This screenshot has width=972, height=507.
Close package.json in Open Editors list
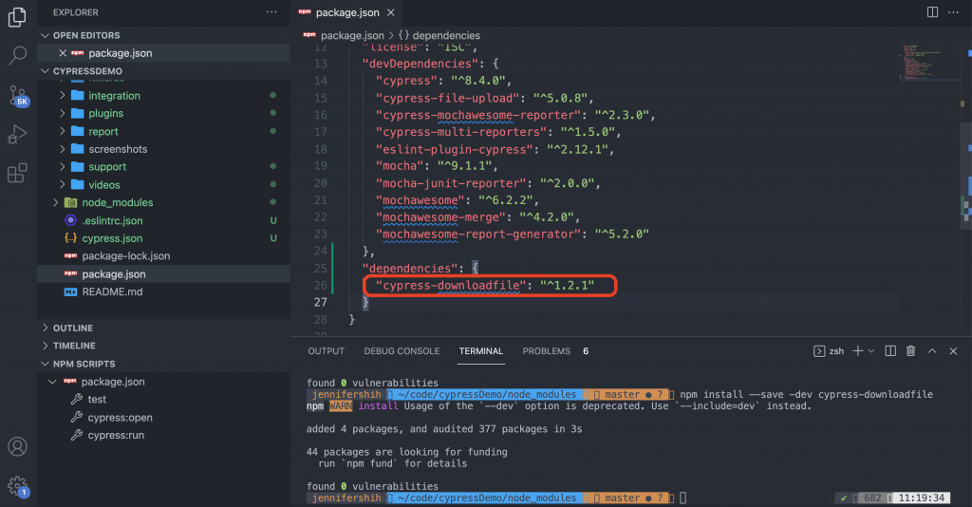pos(62,53)
